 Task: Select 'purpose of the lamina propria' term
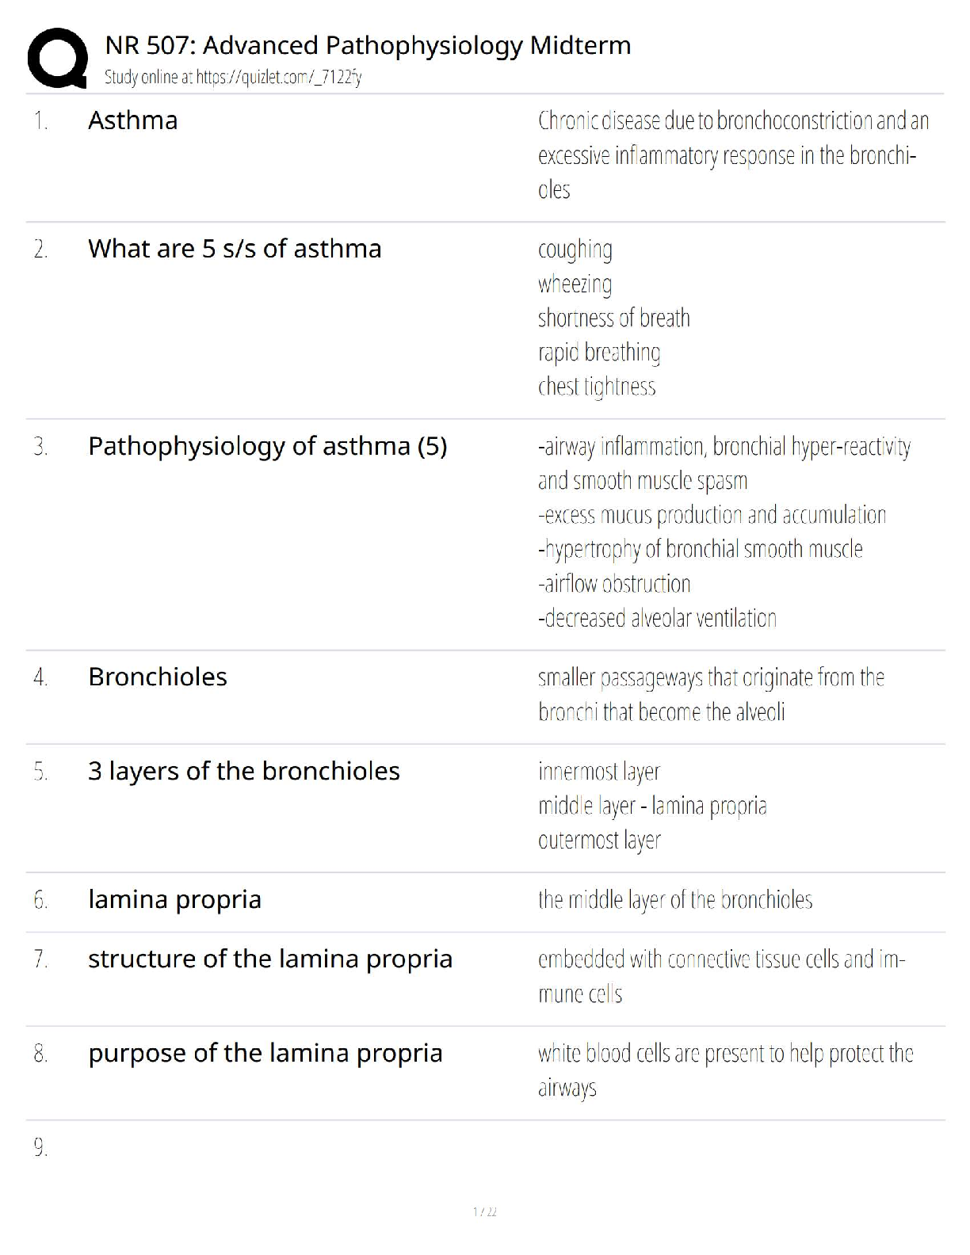(265, 1053)
